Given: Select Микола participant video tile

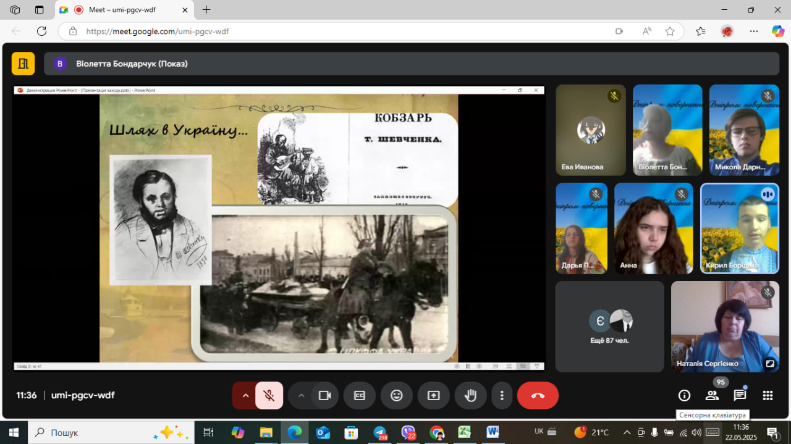Looking at the screenshot, I should pos(744,130).
